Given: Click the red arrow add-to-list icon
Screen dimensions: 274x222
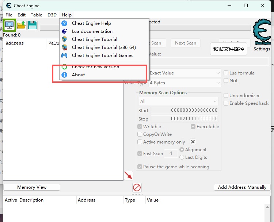Looking at the screenshot, I should 129,176.
